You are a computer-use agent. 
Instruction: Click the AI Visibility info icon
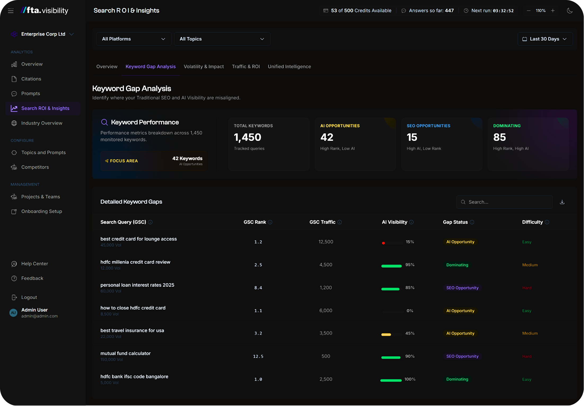point(411,222)
